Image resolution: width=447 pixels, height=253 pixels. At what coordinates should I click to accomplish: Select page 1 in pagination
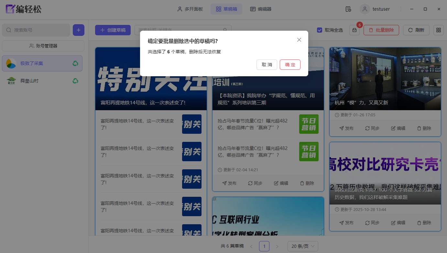(x=264, y=246)
